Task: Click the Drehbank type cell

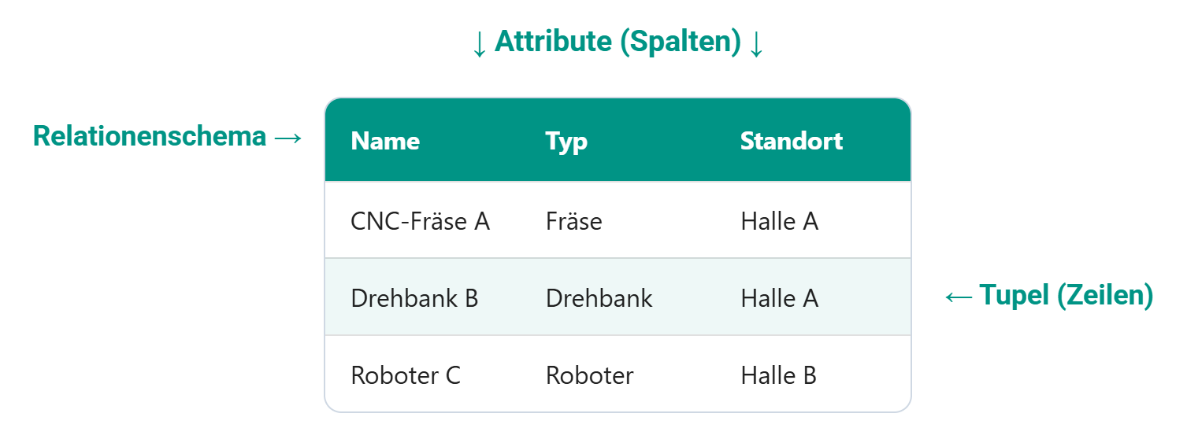Action: tap(599, 299)
